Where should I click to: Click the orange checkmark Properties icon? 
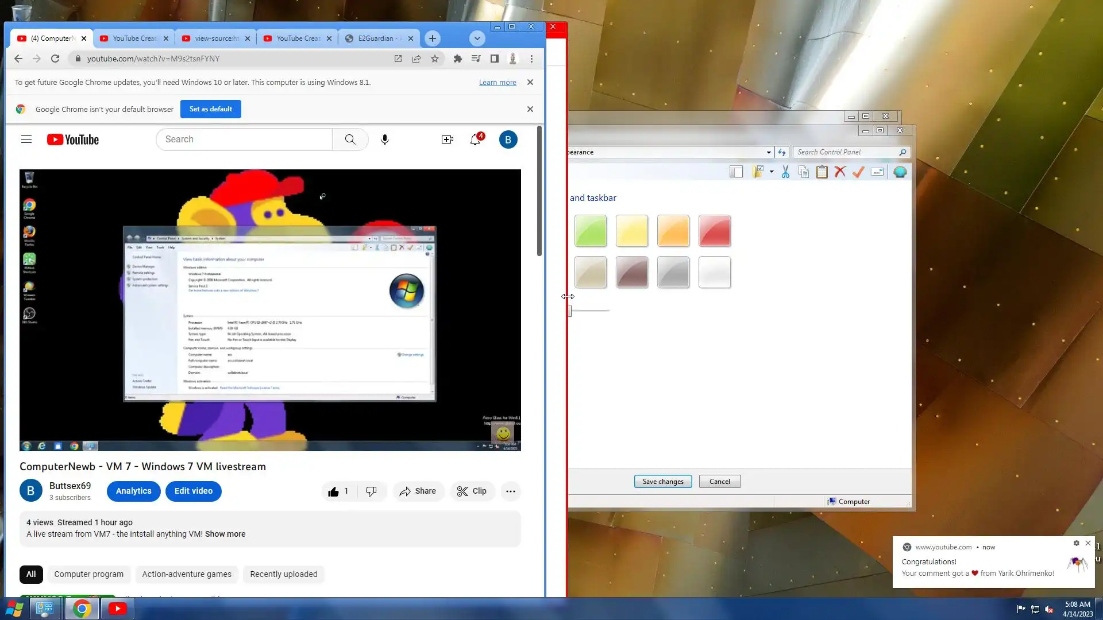pyautogui.click(x=858, y=172)
